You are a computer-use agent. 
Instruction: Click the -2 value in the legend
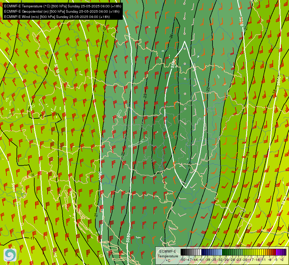coord(282,260)
